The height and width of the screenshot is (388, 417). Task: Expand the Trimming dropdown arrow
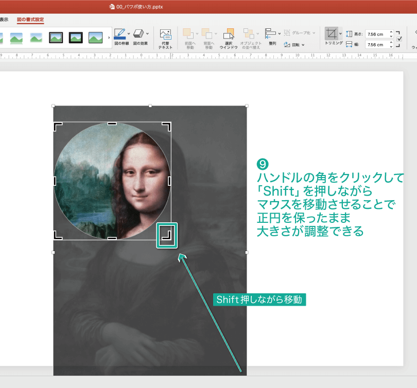click(x=340, y=34)
